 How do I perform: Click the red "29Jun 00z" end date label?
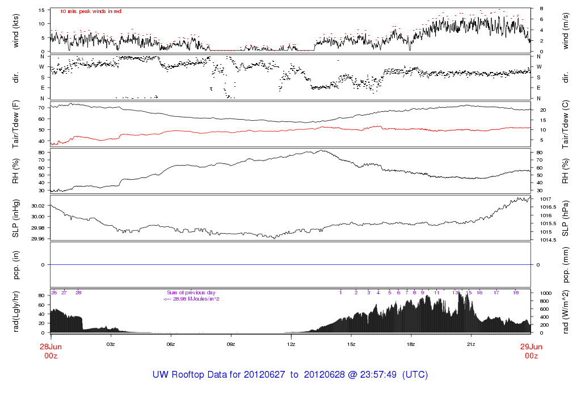pos(531,351)
